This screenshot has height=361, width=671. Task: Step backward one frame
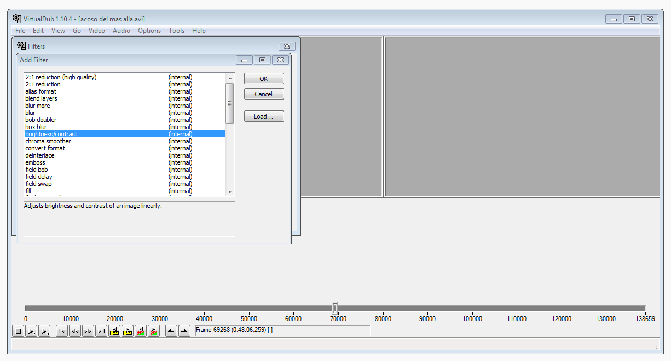tap(75, 331)
